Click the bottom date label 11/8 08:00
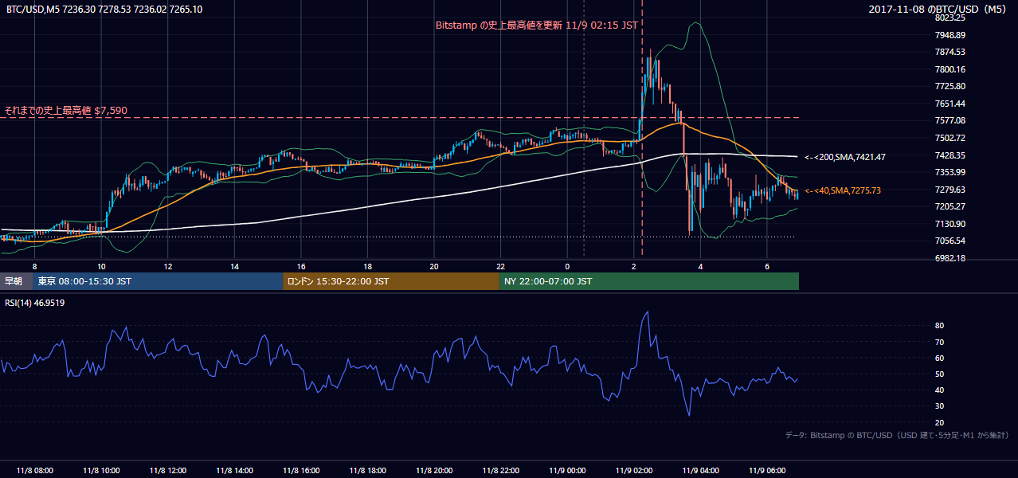The image size is (1018, 478). (x=34, y=471)
